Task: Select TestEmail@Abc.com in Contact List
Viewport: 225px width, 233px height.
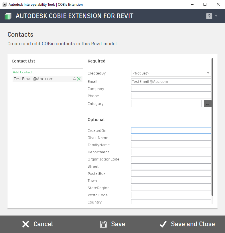Action: 33,79
